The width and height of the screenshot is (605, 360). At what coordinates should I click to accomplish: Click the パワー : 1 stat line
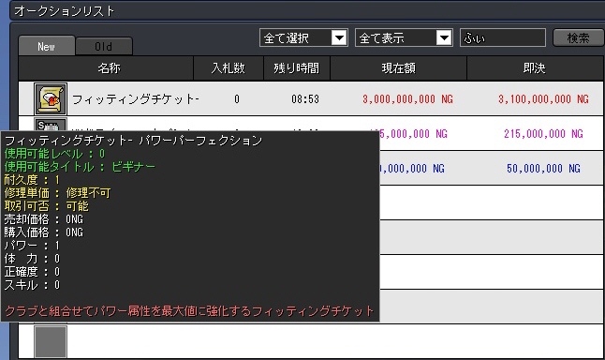click(x=32, y=246)
